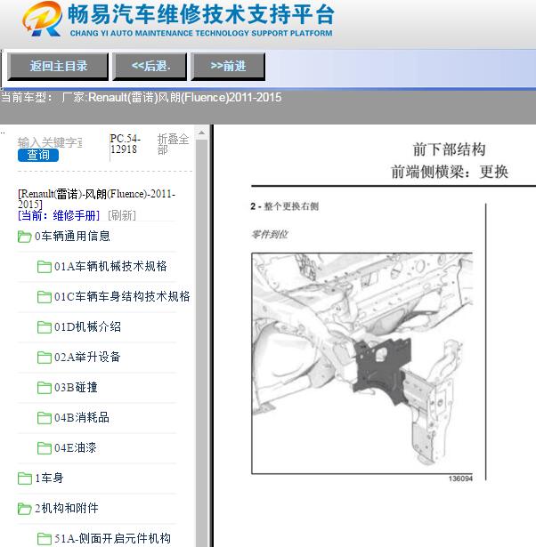
Task: Open tree item 01A车辆机械技术规格
Action: (x=110, y=267)
